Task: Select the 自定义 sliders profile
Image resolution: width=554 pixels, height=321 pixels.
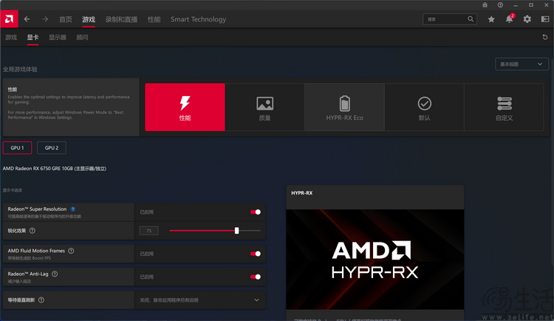Action: 505,107
